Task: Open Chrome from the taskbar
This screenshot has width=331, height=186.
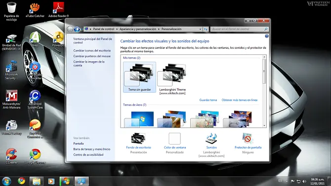Action: click(22, 181)
